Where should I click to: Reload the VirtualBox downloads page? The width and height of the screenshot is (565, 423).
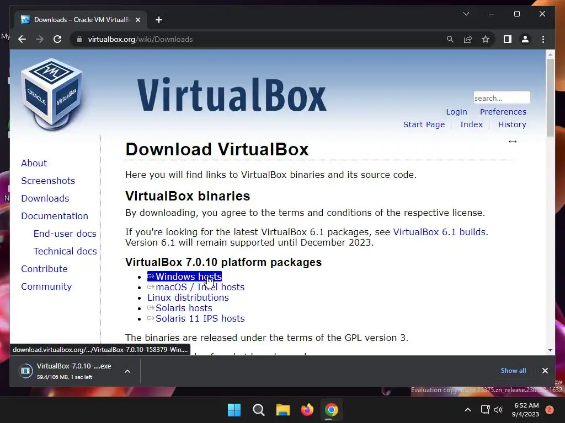(57, 39)
